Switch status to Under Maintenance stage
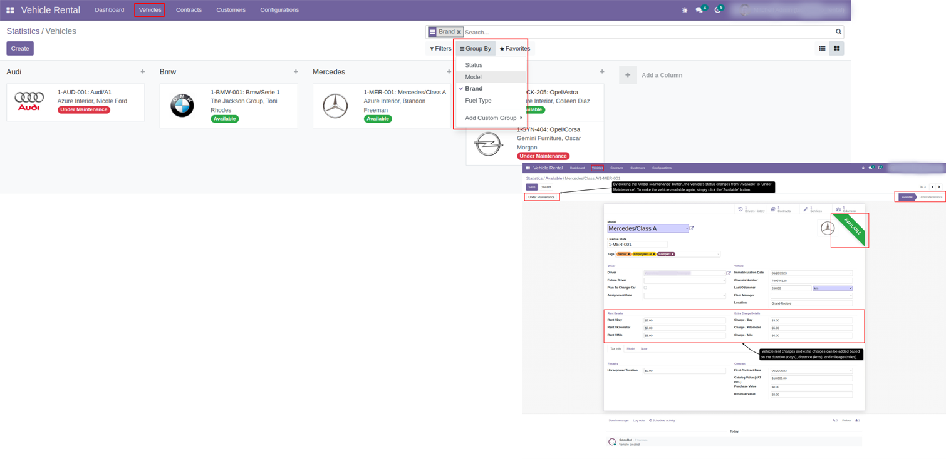946x459 pixels. coord(930,197)
